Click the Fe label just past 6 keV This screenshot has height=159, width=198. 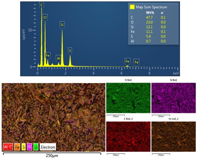coord(127,61)
